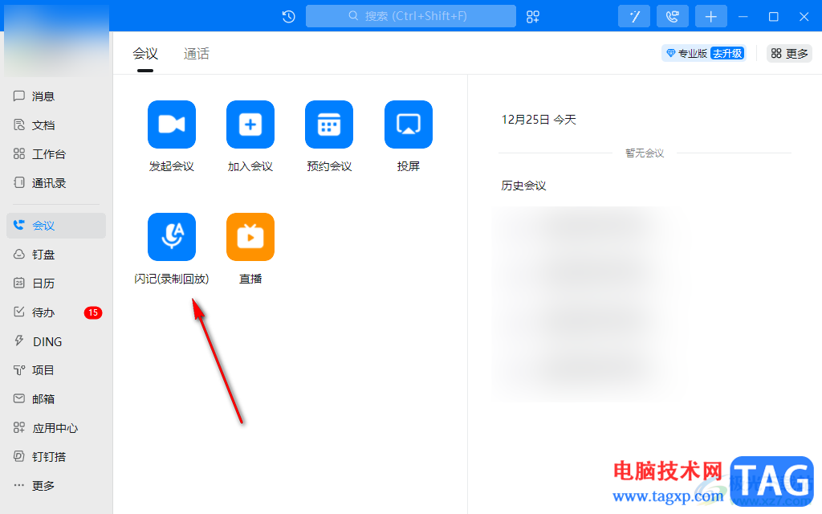
Task: Open 文档 documents in sidebar
Action: (x=56, y=124)
